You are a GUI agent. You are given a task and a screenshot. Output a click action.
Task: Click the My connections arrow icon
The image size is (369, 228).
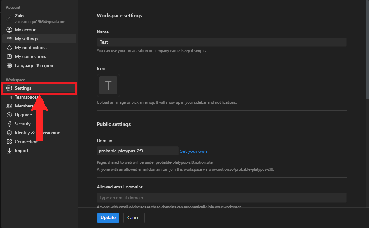click(9, 56)
